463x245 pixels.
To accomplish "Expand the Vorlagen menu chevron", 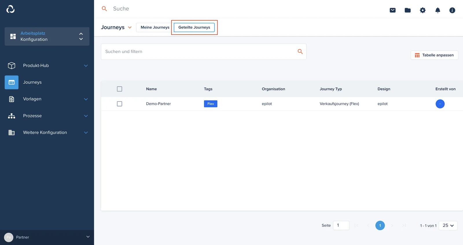I will pos(86,99).
